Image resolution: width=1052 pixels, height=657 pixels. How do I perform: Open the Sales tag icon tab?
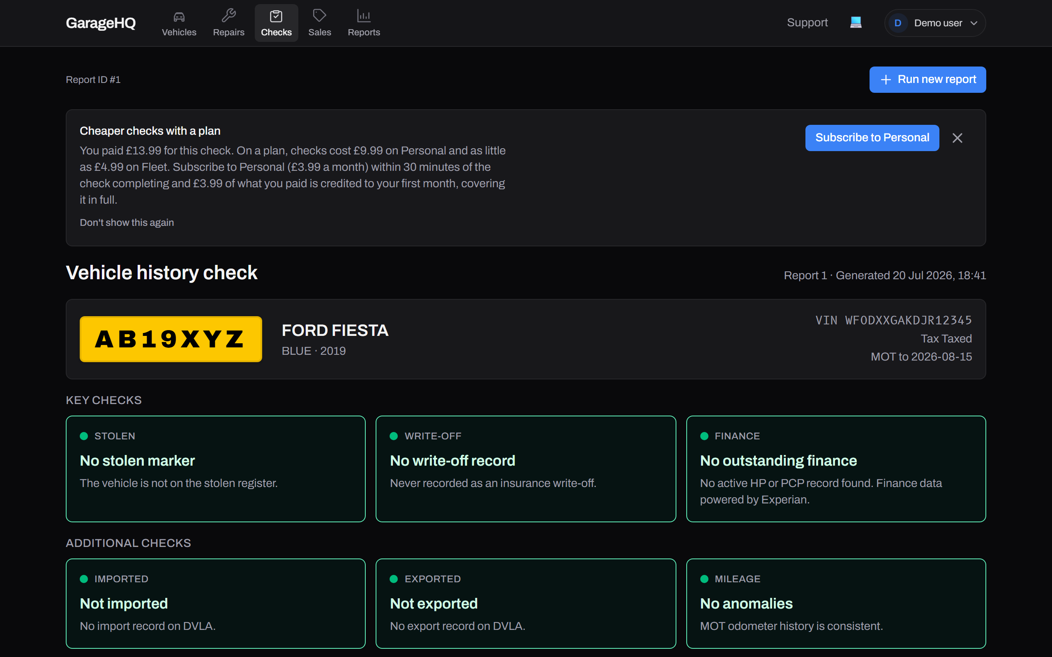tap(320, 23)
